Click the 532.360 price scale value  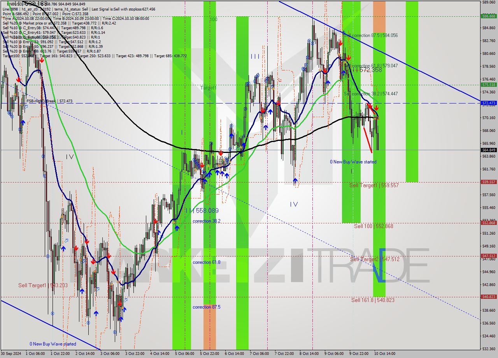489,349
